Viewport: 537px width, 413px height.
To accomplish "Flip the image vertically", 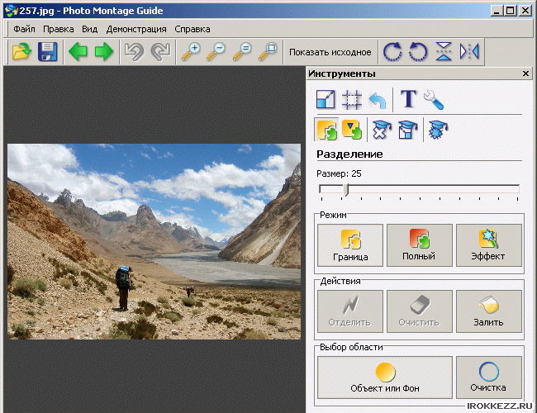I will pyautogui.click(x=444, y=52).
